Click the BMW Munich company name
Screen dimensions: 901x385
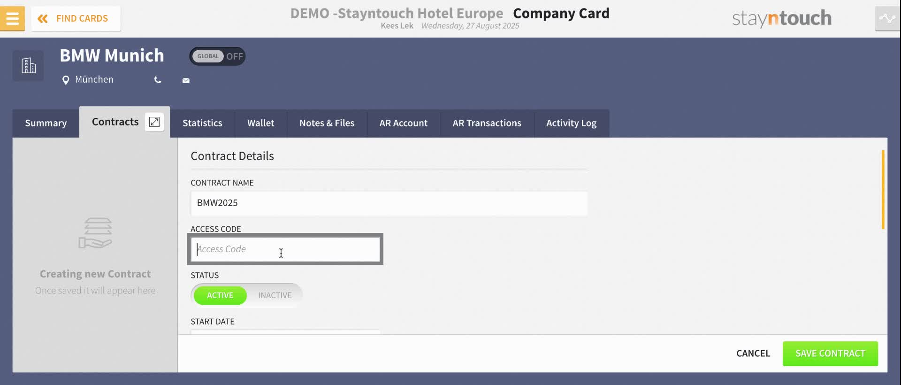tap(112, 55)
